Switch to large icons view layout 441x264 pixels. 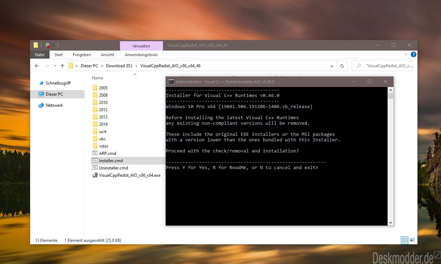coord(412,240)
